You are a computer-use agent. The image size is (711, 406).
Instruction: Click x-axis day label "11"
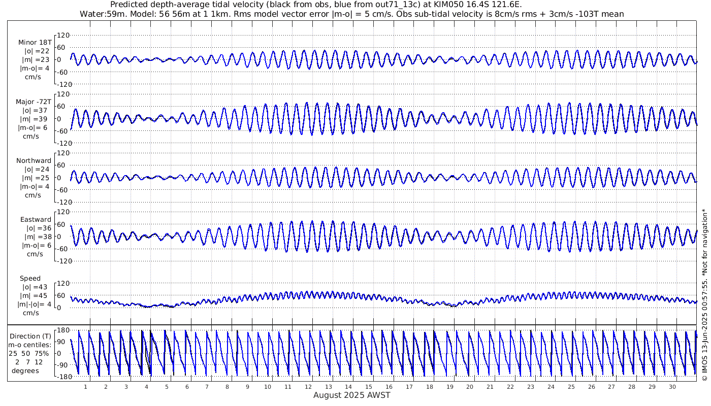(x=288, y=387)
